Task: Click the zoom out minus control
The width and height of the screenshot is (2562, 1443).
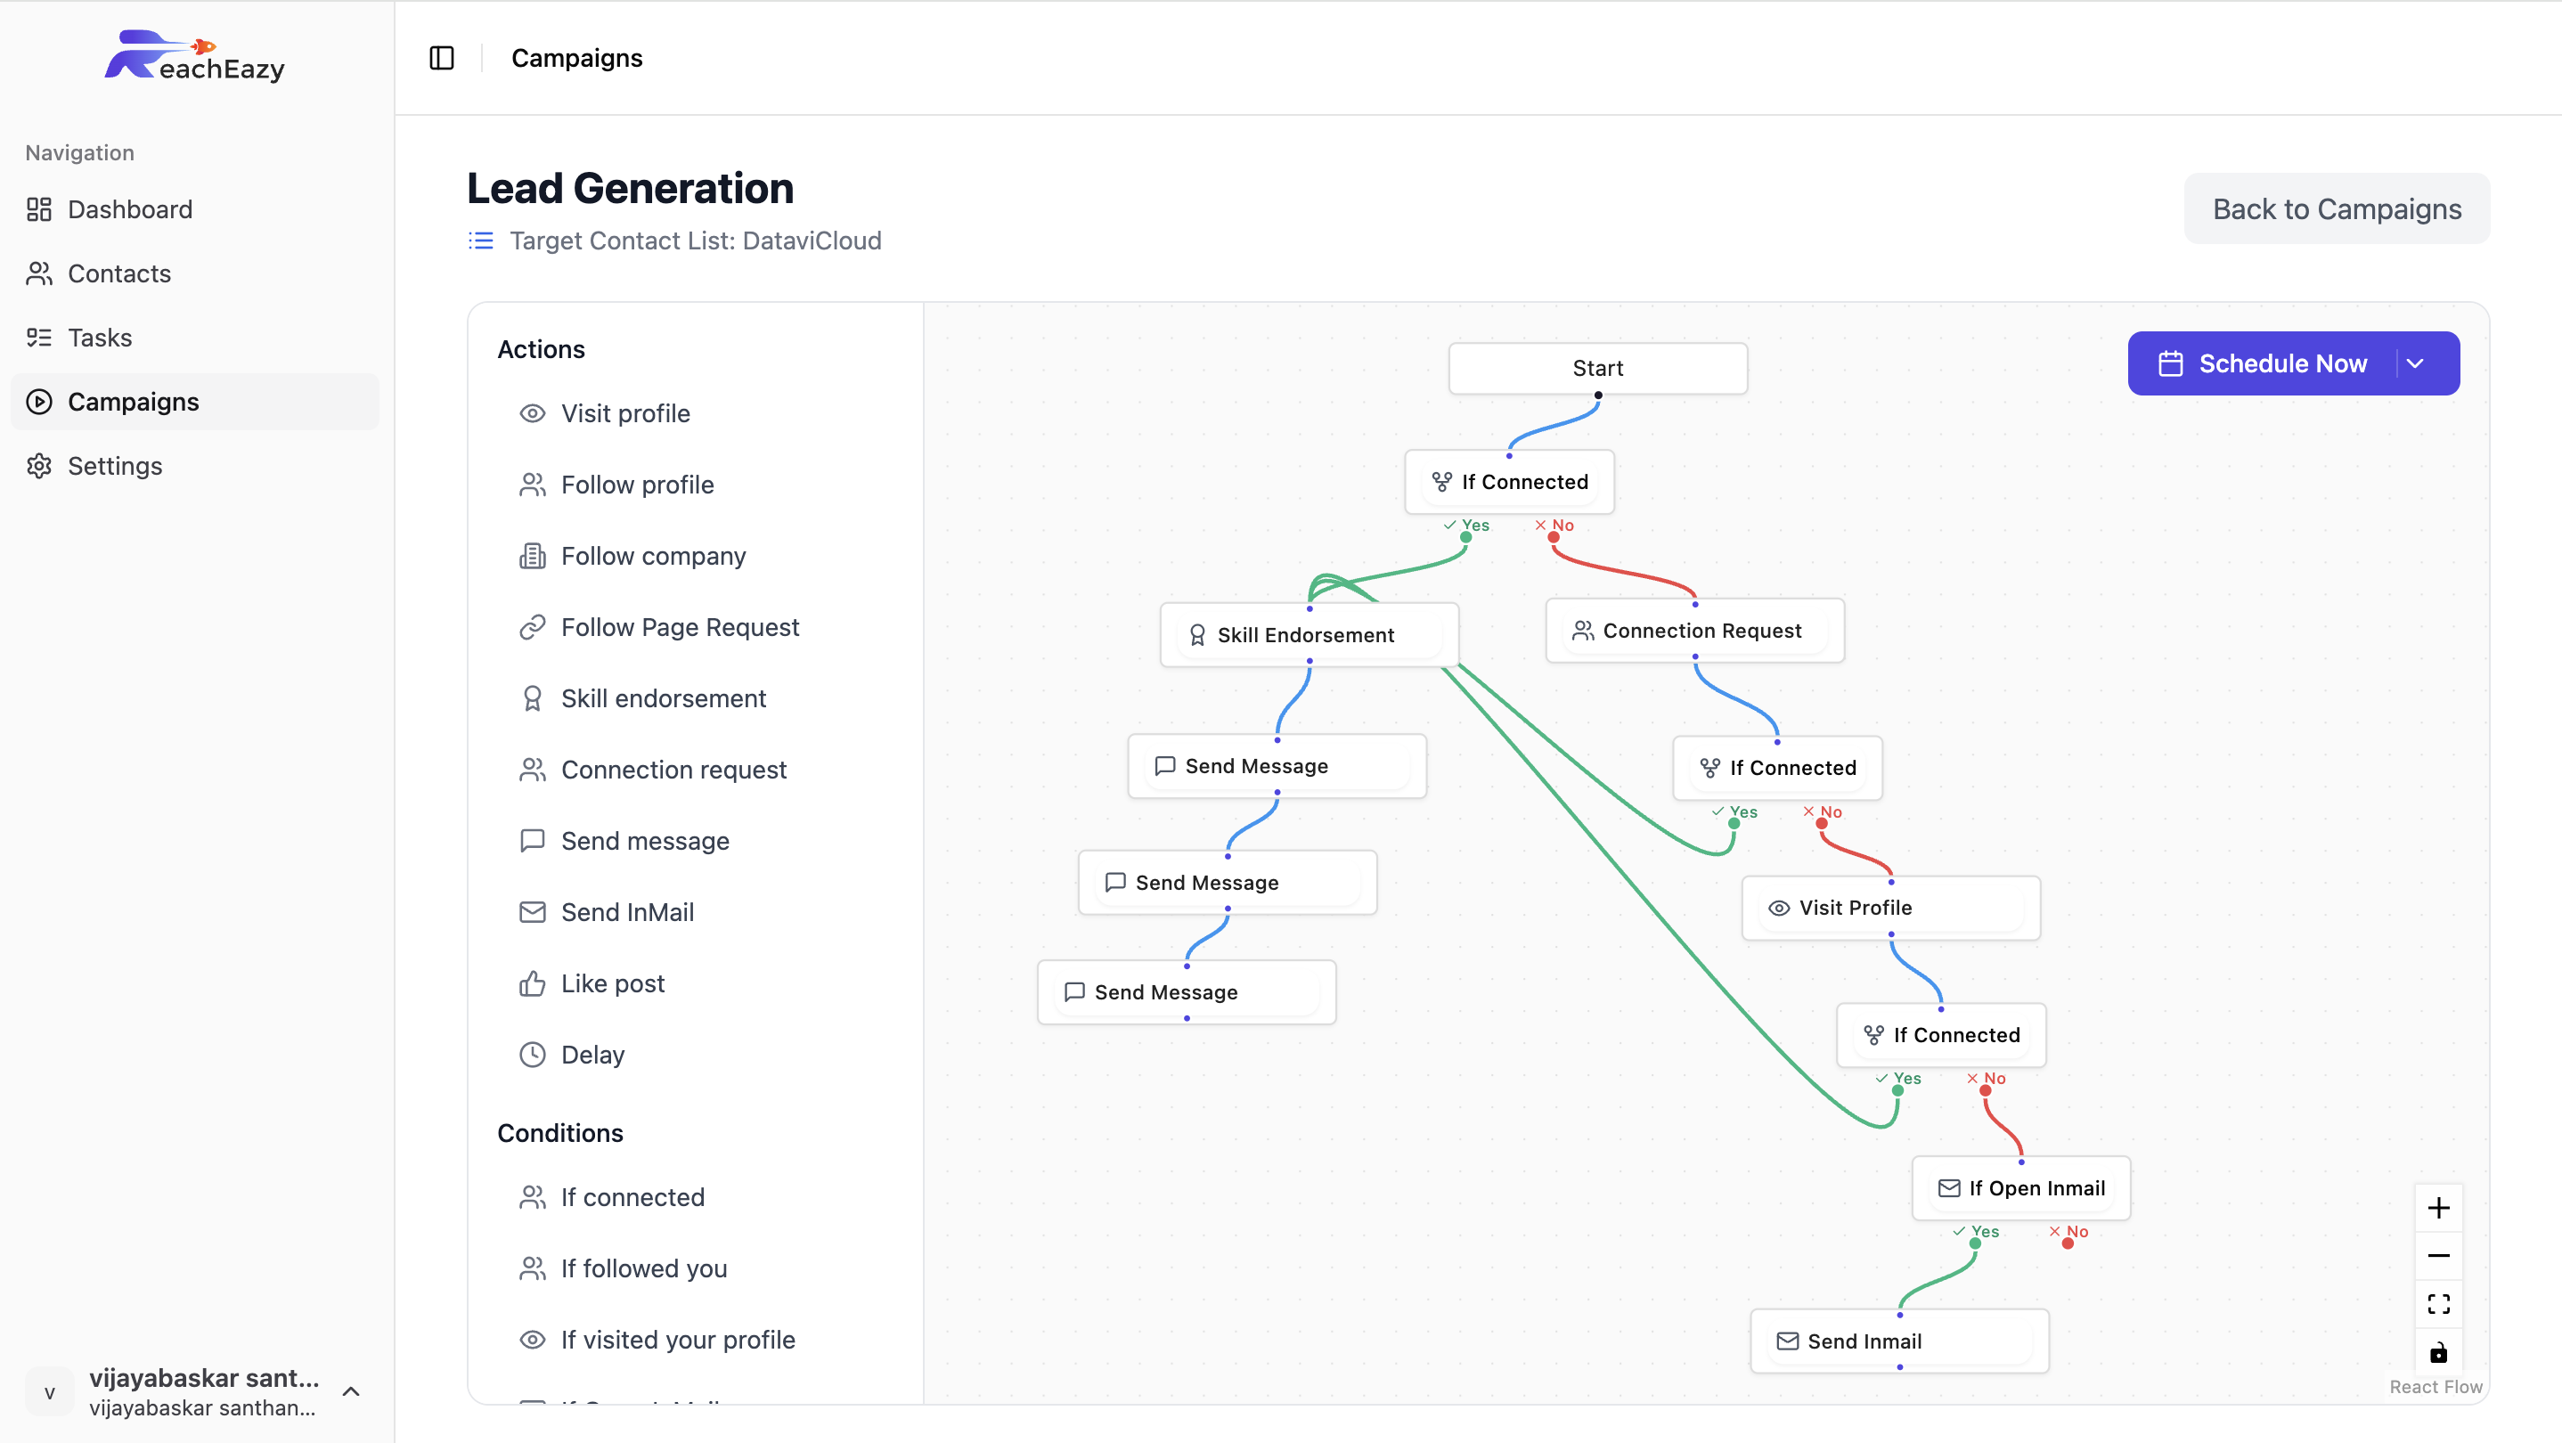Action: (x=2437, y=1256)
